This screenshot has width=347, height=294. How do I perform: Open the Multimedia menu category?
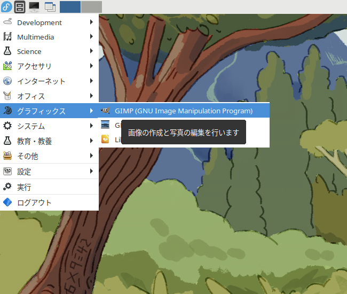(x=49, y=37)
